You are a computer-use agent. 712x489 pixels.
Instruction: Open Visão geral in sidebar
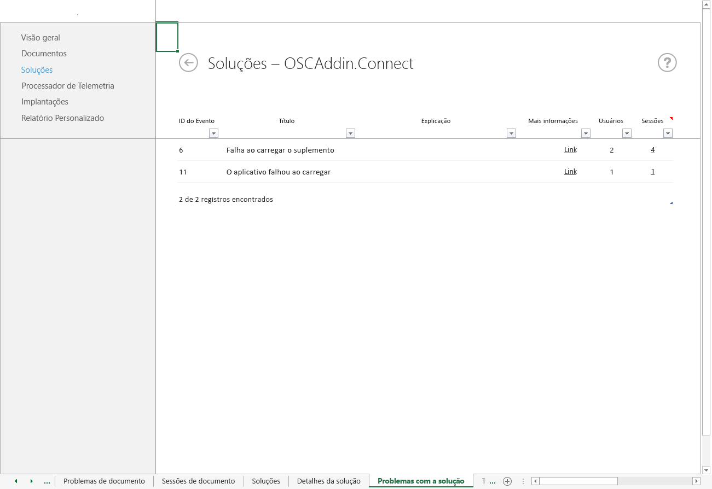click(40, 38)
